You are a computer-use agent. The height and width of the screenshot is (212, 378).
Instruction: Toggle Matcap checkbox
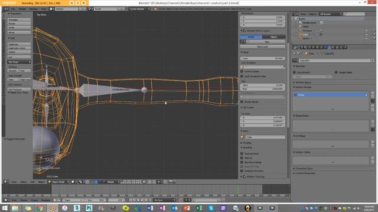point(242,158)
